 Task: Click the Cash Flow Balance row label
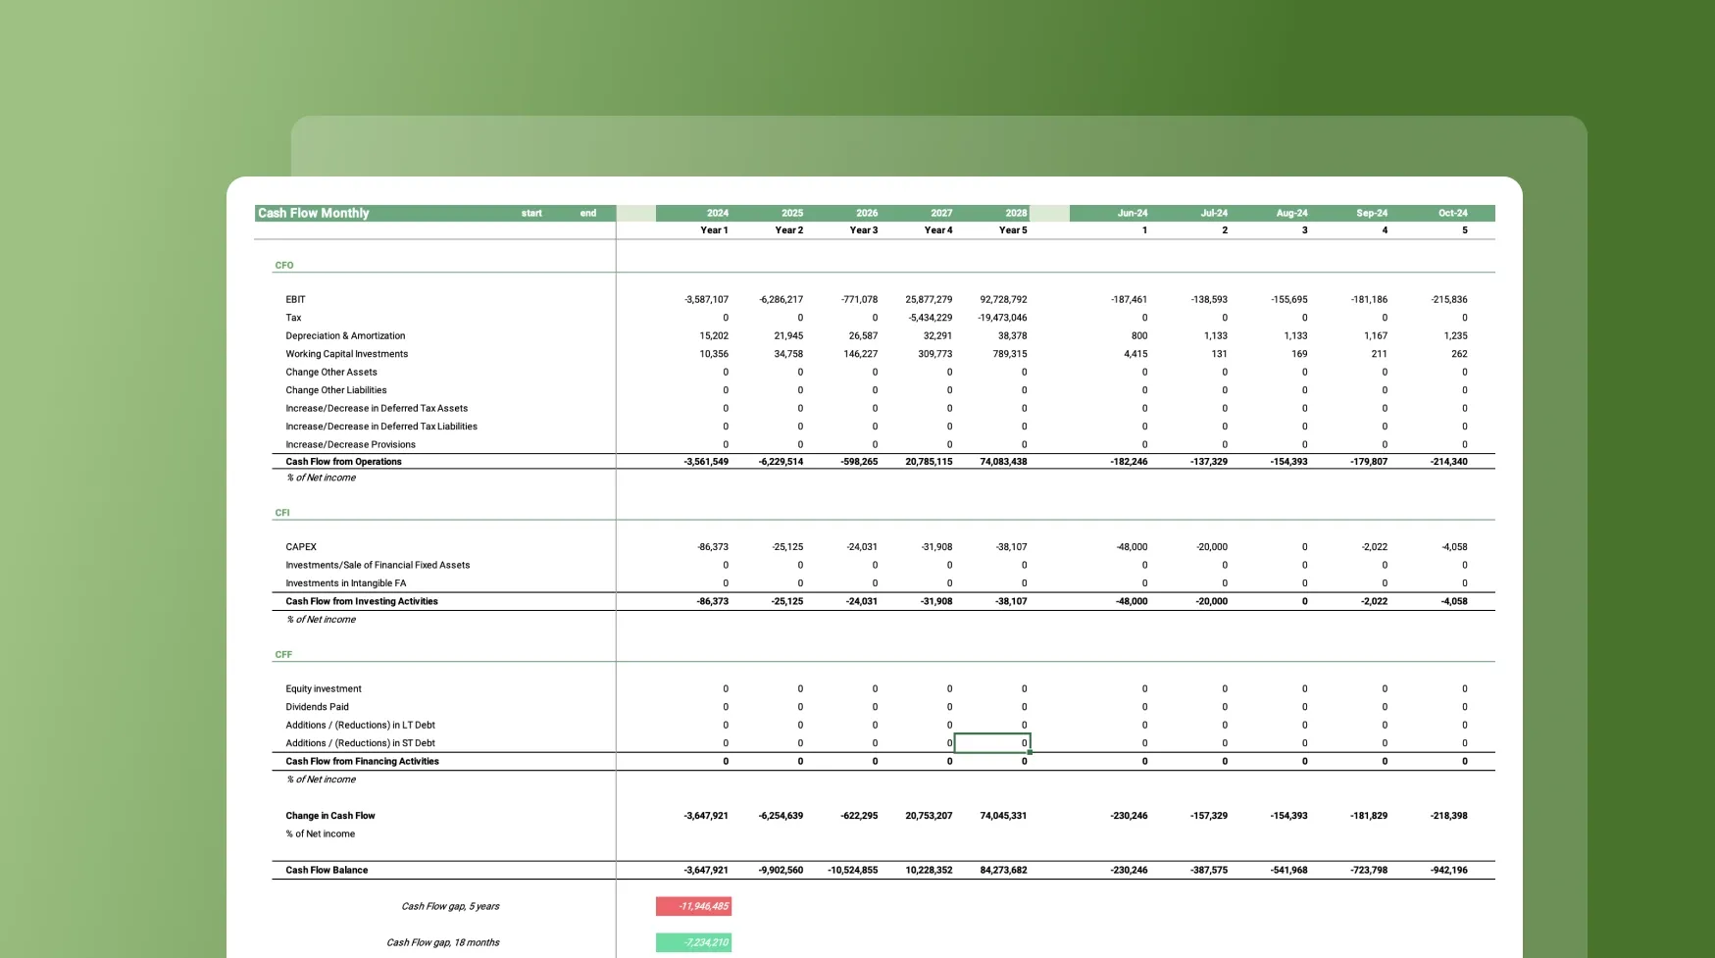tap(327, 871)
